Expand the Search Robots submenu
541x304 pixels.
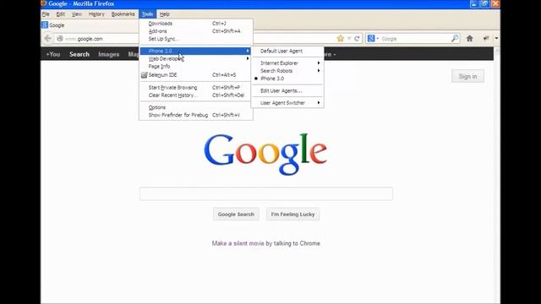click(x=287, y=71)
